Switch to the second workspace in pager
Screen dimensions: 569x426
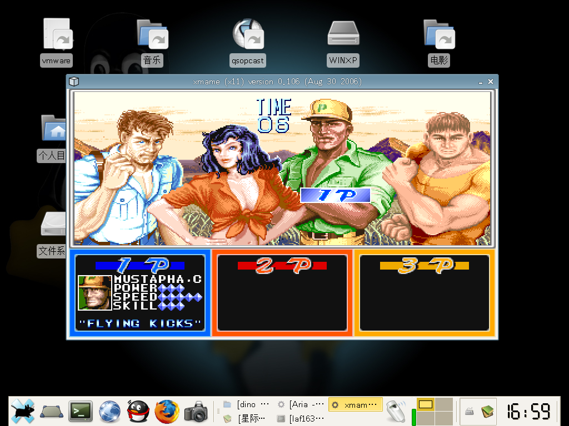point(444,404)
